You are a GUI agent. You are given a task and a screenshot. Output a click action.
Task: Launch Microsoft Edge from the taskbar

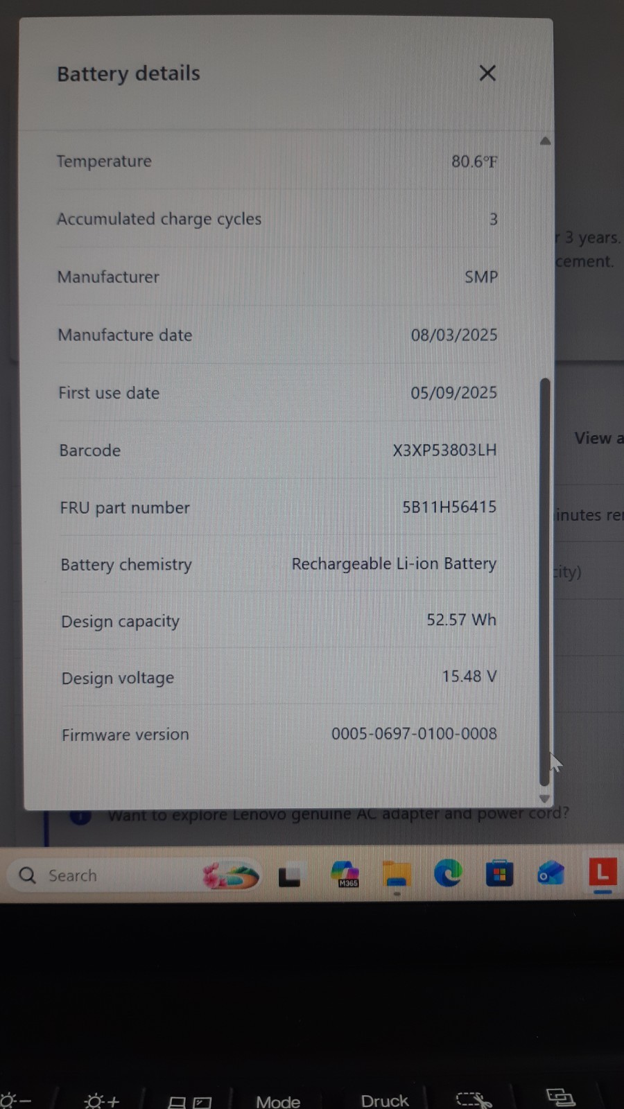click(448, 873)
